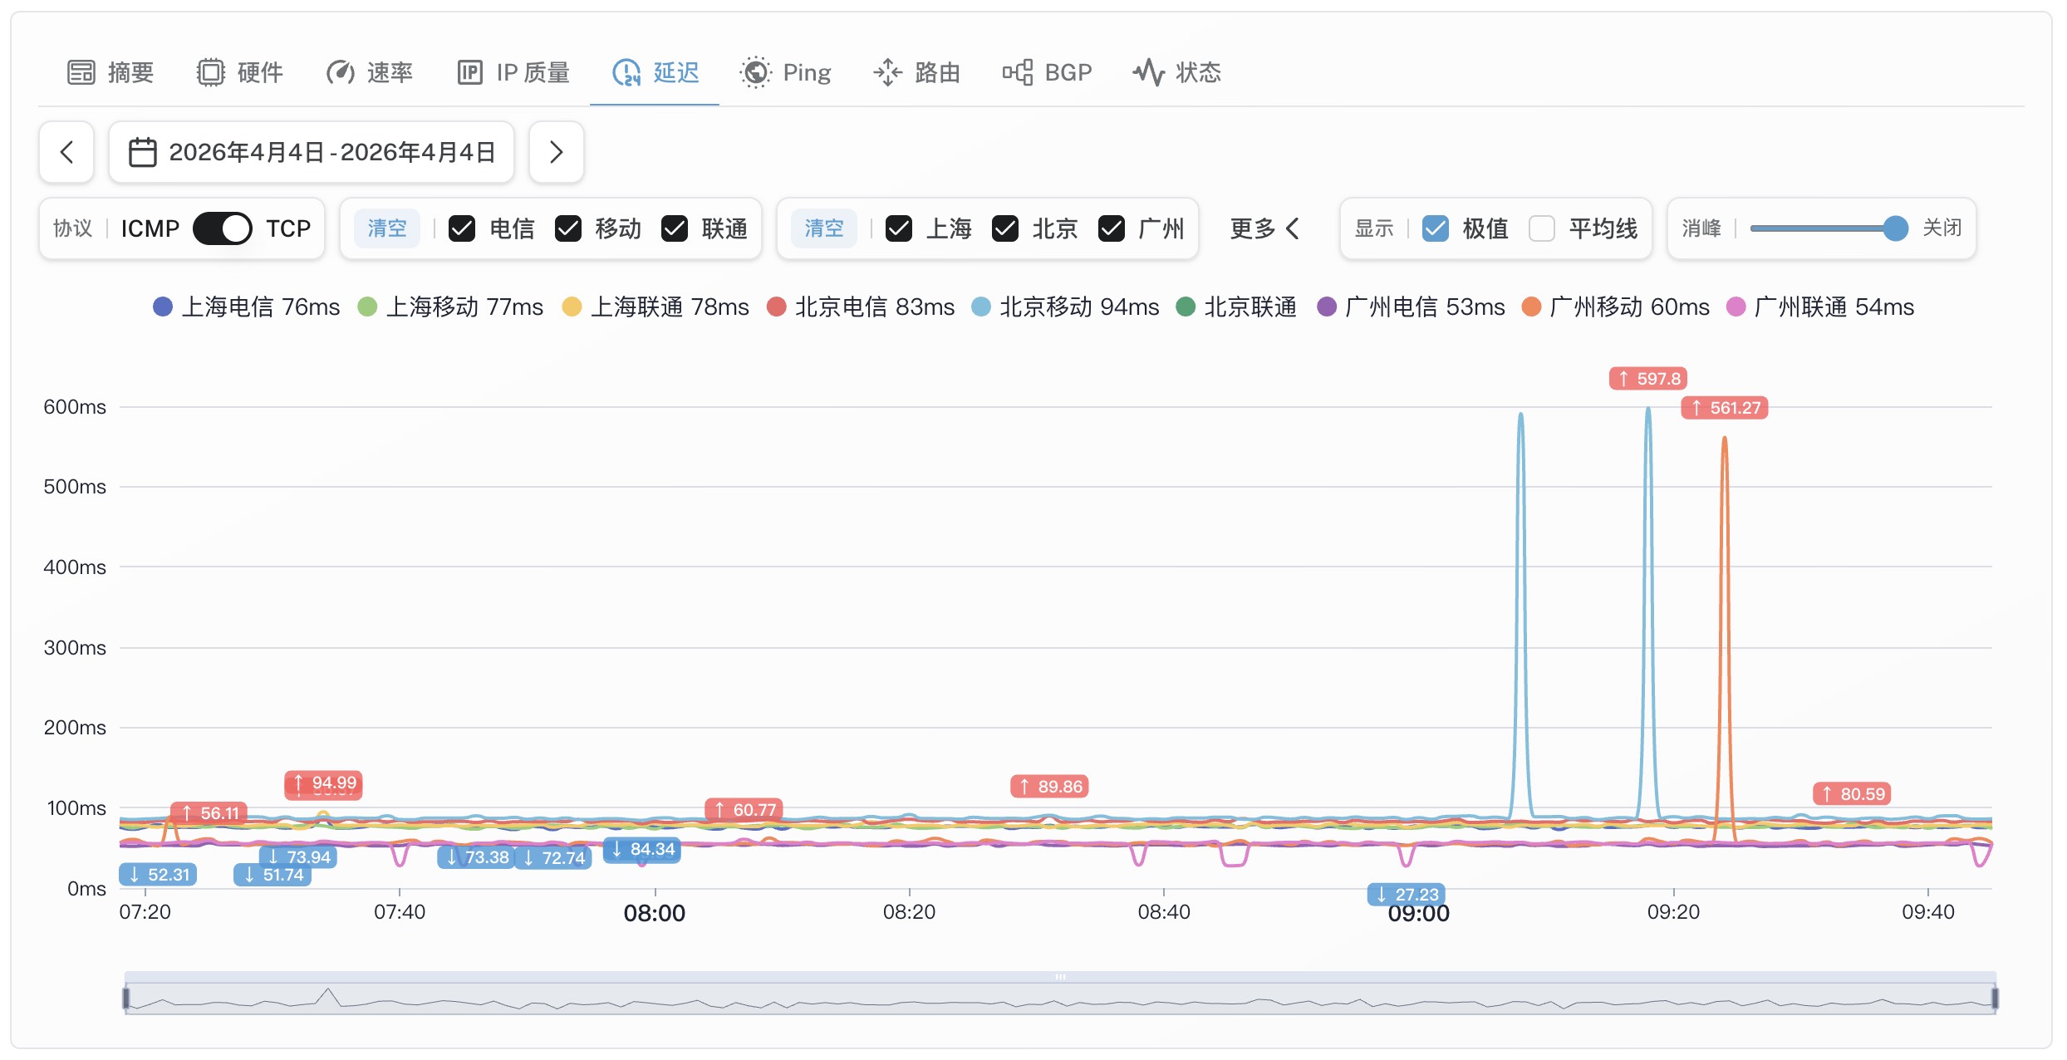
Task: Go to the next date range
Action: coord(556,152)
